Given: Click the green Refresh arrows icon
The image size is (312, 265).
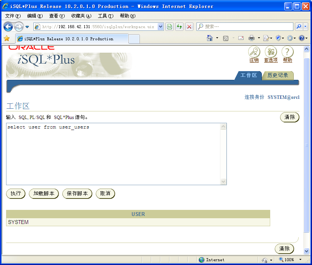Looking at the screenshot, I should pos(179,27).
